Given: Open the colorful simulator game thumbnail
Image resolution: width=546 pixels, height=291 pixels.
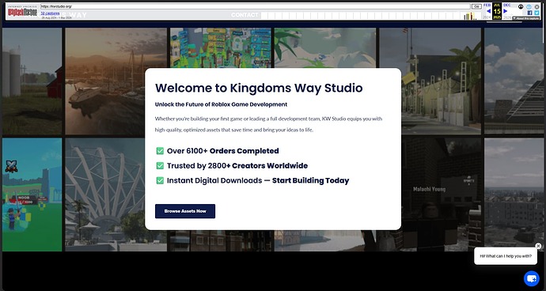Looking at the screenshot, I should pos(221,47).
